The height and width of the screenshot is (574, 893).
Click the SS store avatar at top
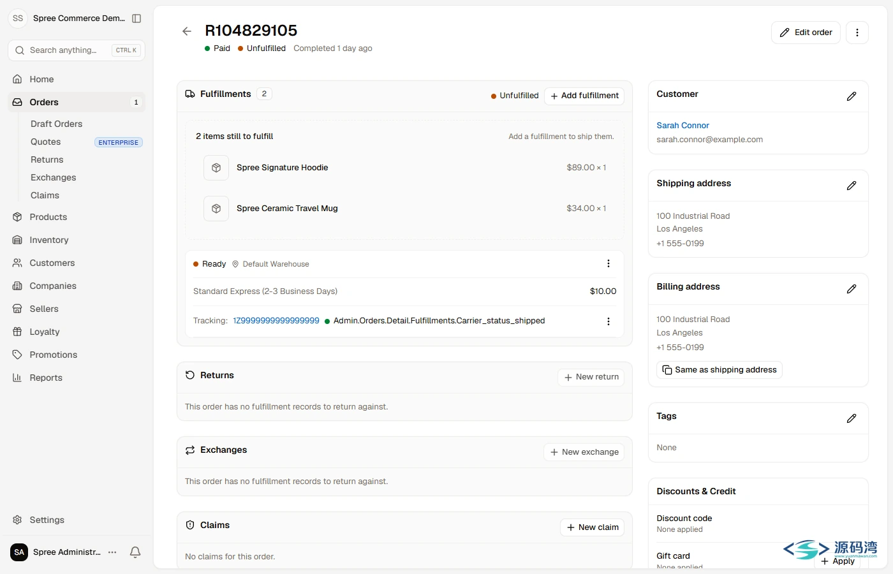(18, 18)
